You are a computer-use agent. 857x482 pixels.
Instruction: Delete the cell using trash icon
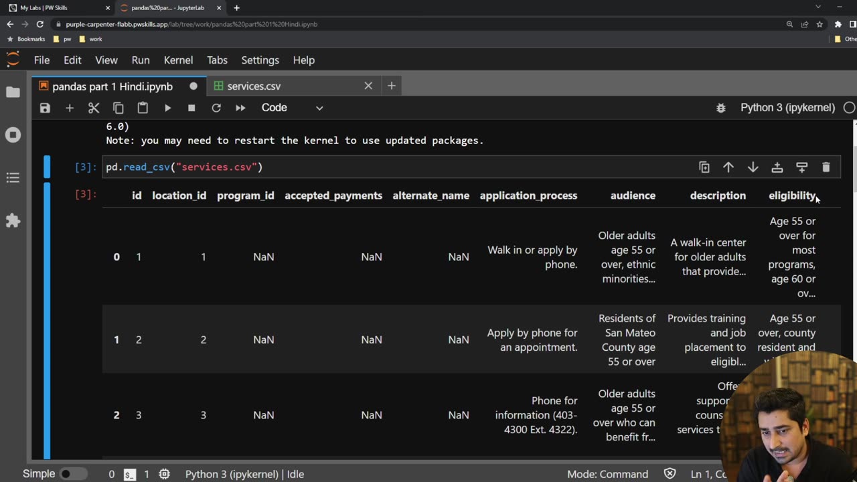826,167
